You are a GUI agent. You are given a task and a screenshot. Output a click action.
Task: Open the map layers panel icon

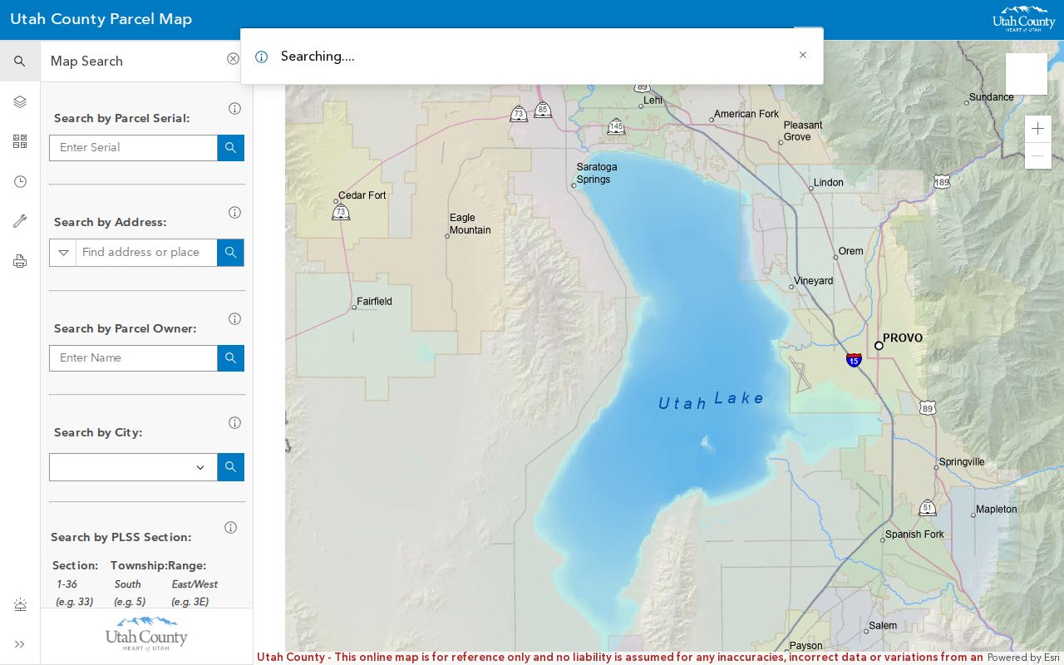click(20, 101)
